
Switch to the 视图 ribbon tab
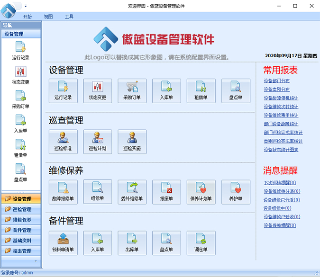pyautogui.click(x=48, y=17)
